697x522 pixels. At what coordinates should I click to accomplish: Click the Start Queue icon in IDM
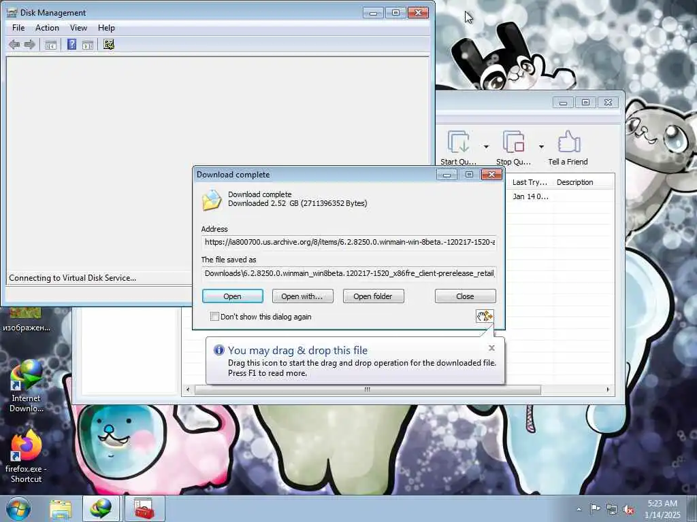click(458, 142)
